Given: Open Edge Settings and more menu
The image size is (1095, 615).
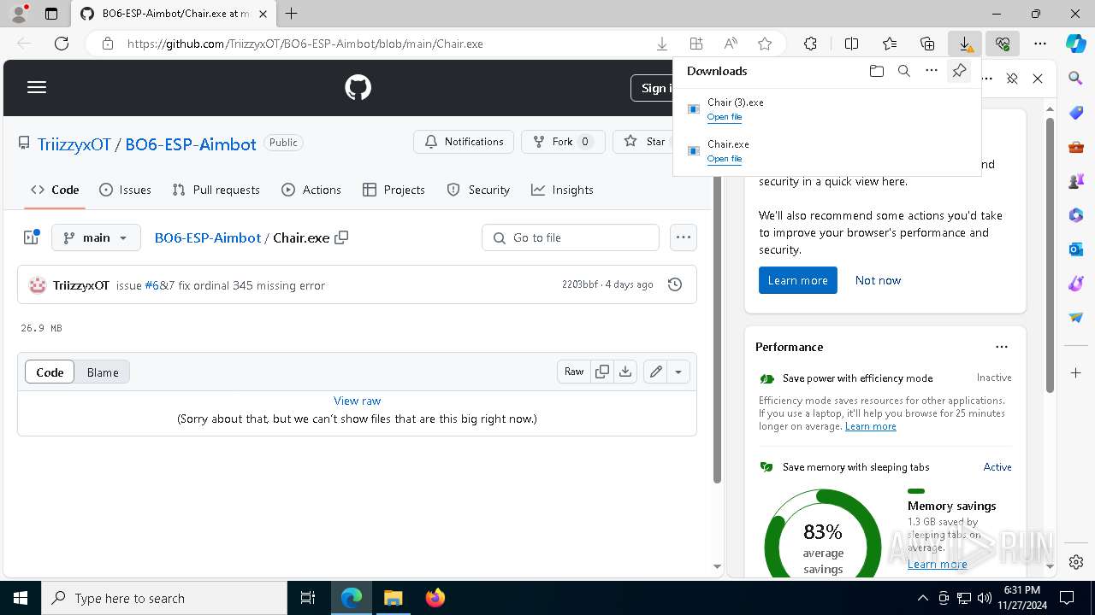Looking at the screenshot, I should click(x=1040, y=44).
